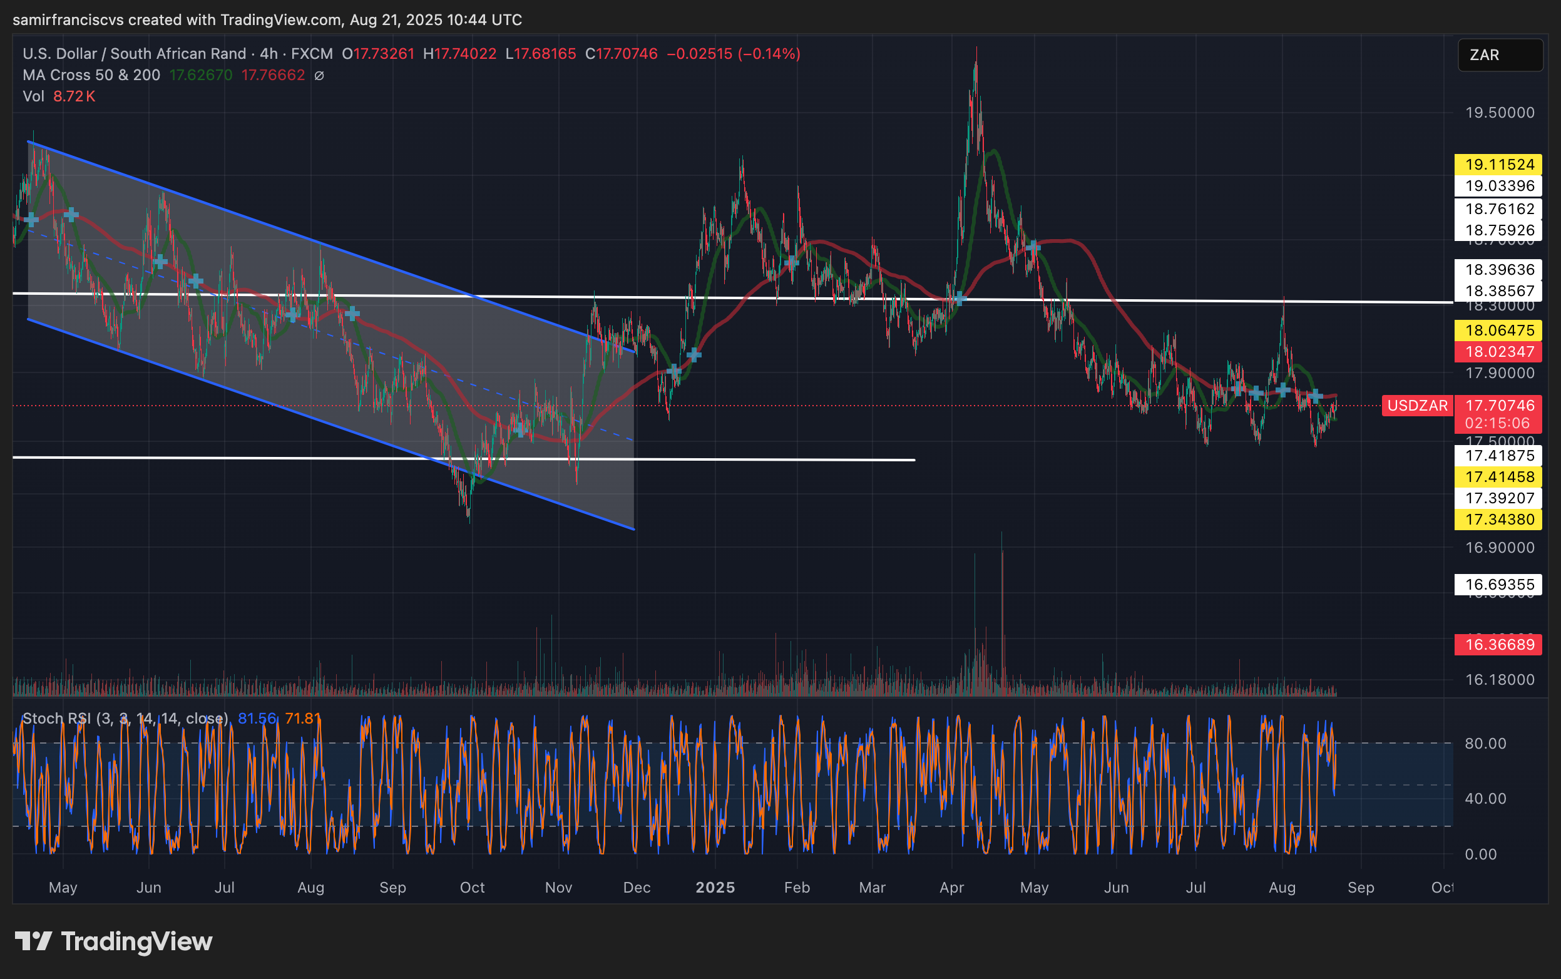The width and height of the screenshot is (1561, 979).
Task: Click the MA cross marker near May 2025
Action: [x=1033, y=247]
